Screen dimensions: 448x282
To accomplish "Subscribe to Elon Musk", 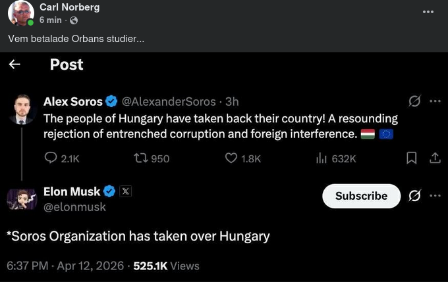I will (x=361, y=196).
